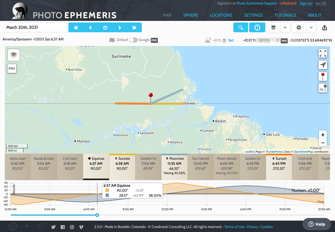This screenshot has width=335, height=232.
Task: Click the red pin map button
Action: point(323,76)
